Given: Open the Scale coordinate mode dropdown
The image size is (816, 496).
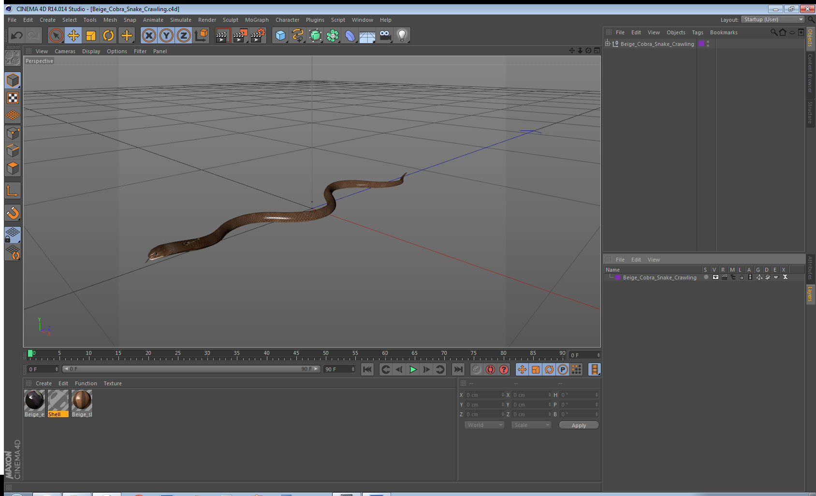Looking at the screenshot, I should [x=531, y=425].
